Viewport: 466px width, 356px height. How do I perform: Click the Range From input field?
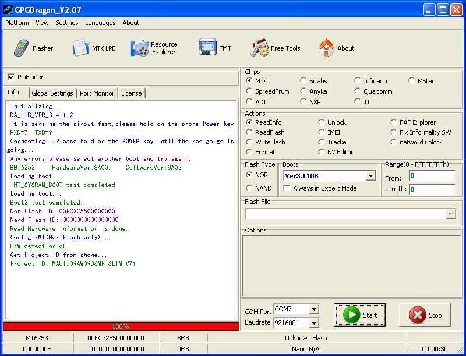click(x=432, y=176)
